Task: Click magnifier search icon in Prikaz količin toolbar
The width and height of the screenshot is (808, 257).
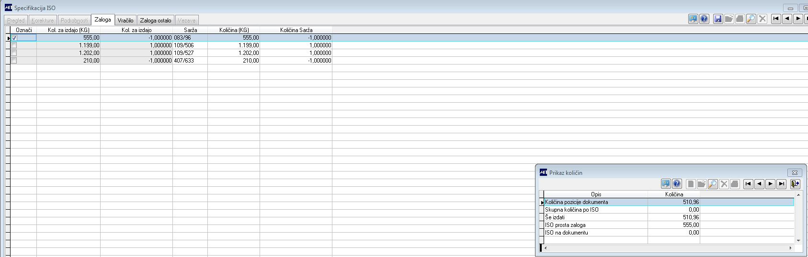Action: (713, 184)
